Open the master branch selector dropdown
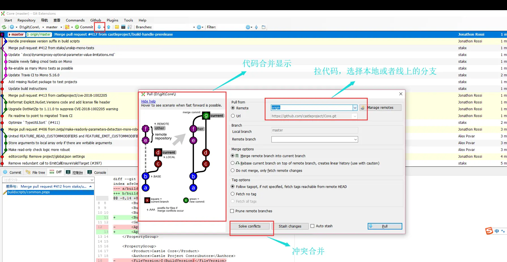The width and height of the screenshot is (507, 262). [61, 27]
